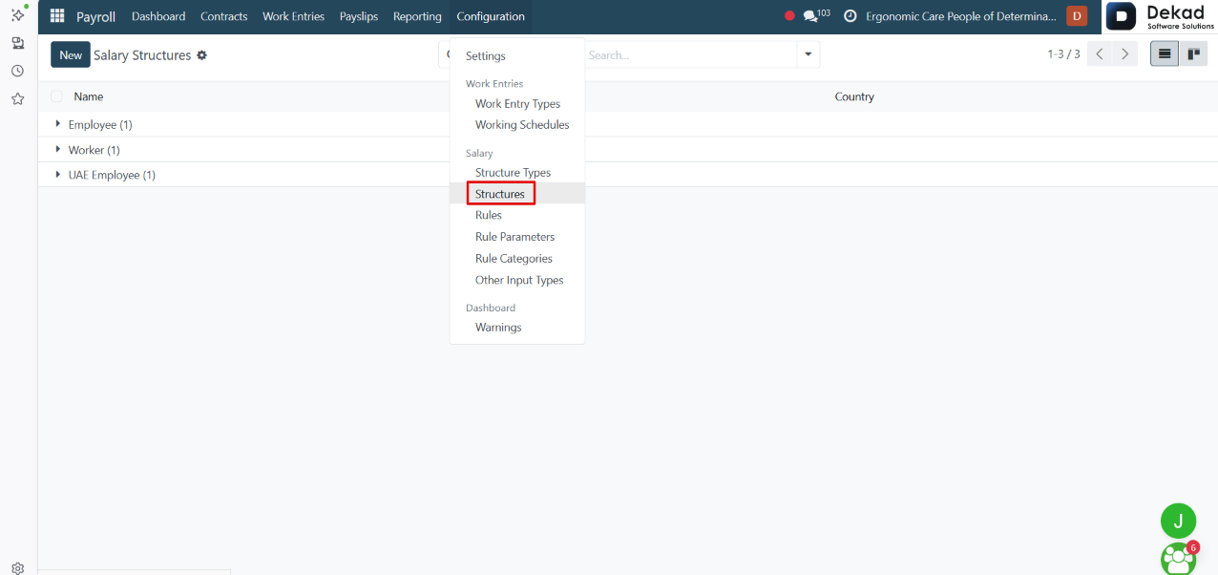Select Work Entry Types menu item

[x=516, y=104]
